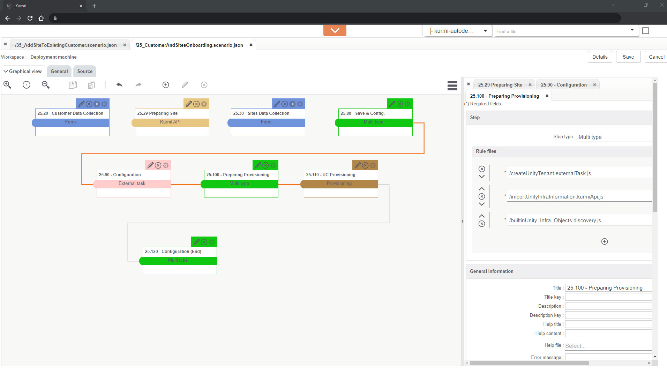Add a new rule file
Viewport: 667px width, 374px height.
(x=605, y=241)
